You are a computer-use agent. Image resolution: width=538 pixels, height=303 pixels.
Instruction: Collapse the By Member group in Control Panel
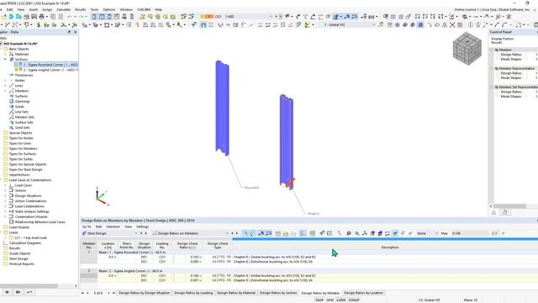pos(491,50)
